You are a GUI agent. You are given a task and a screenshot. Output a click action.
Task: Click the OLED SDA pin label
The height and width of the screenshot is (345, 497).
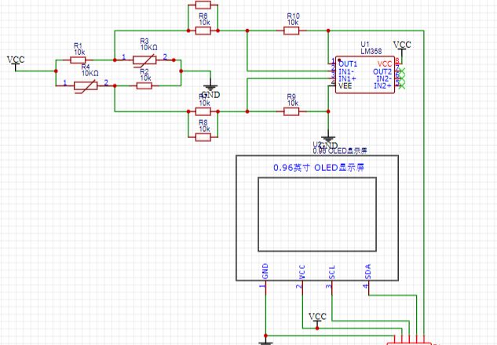(367, 271)
